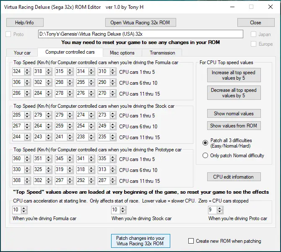This screenshot has height=252, width=281.
Task: Click the spinner arrows on the 298 field
Action: point(70,83)
